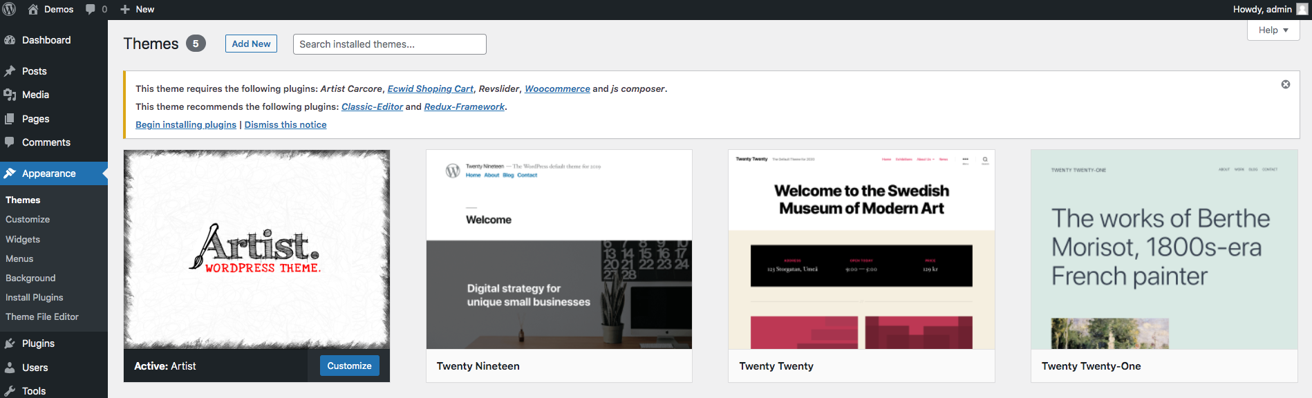Click the Appearance paintbrush icon
The width and height of the screenshot is (1312, 398).
(10, 173)
